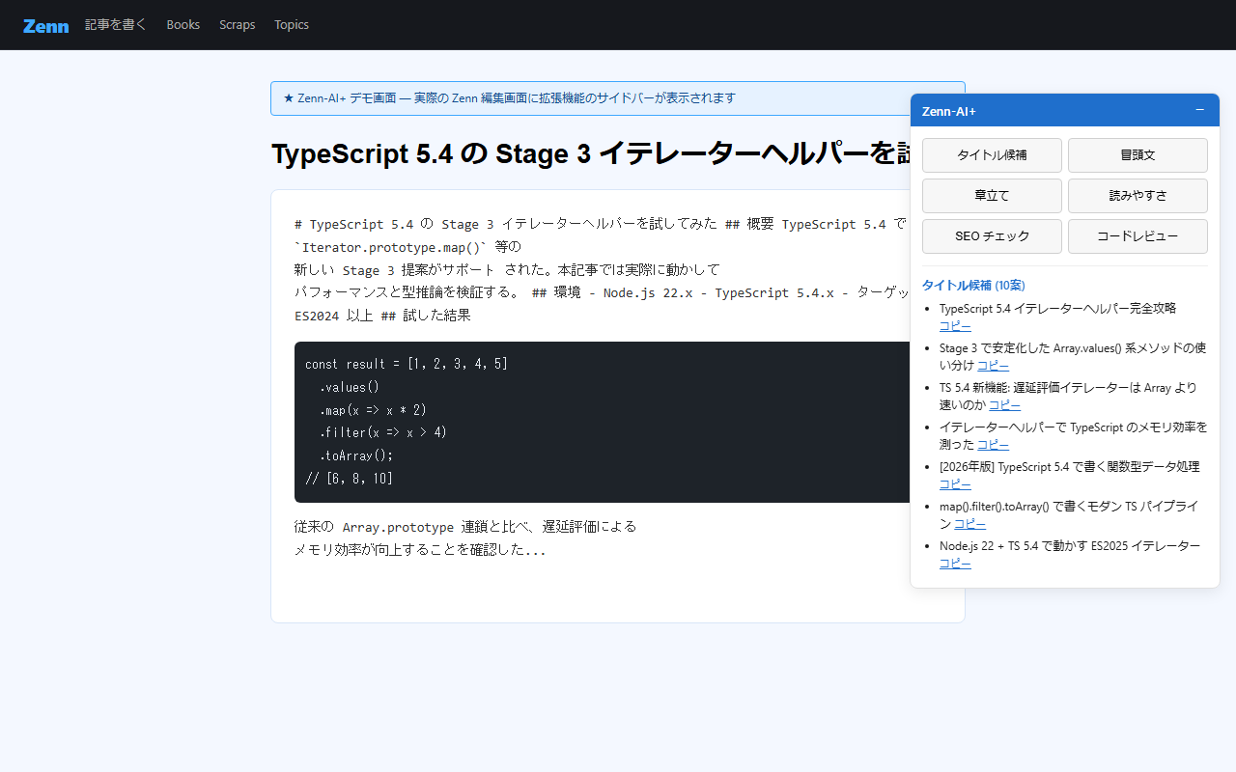1236x772 pixels.
Task: Copy the '[2026年版] TypeScript 5.4' title
Action: coord(955,484)
